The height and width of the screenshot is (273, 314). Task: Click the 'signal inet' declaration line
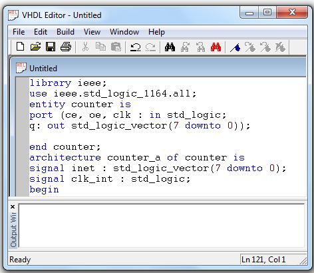[x=158, y=168]
